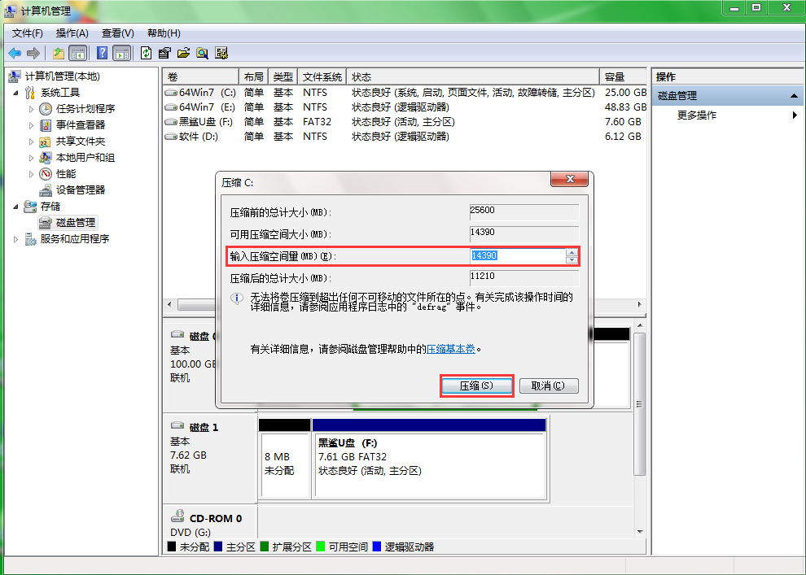The image size is (806, 575).
Task: Expand 更多操作 submenu arrow
Action: (x=795, y=115)
